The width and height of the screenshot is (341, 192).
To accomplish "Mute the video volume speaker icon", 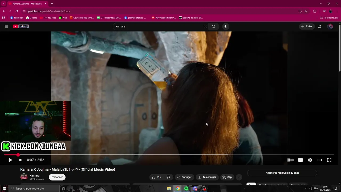I will pos(21,160).
